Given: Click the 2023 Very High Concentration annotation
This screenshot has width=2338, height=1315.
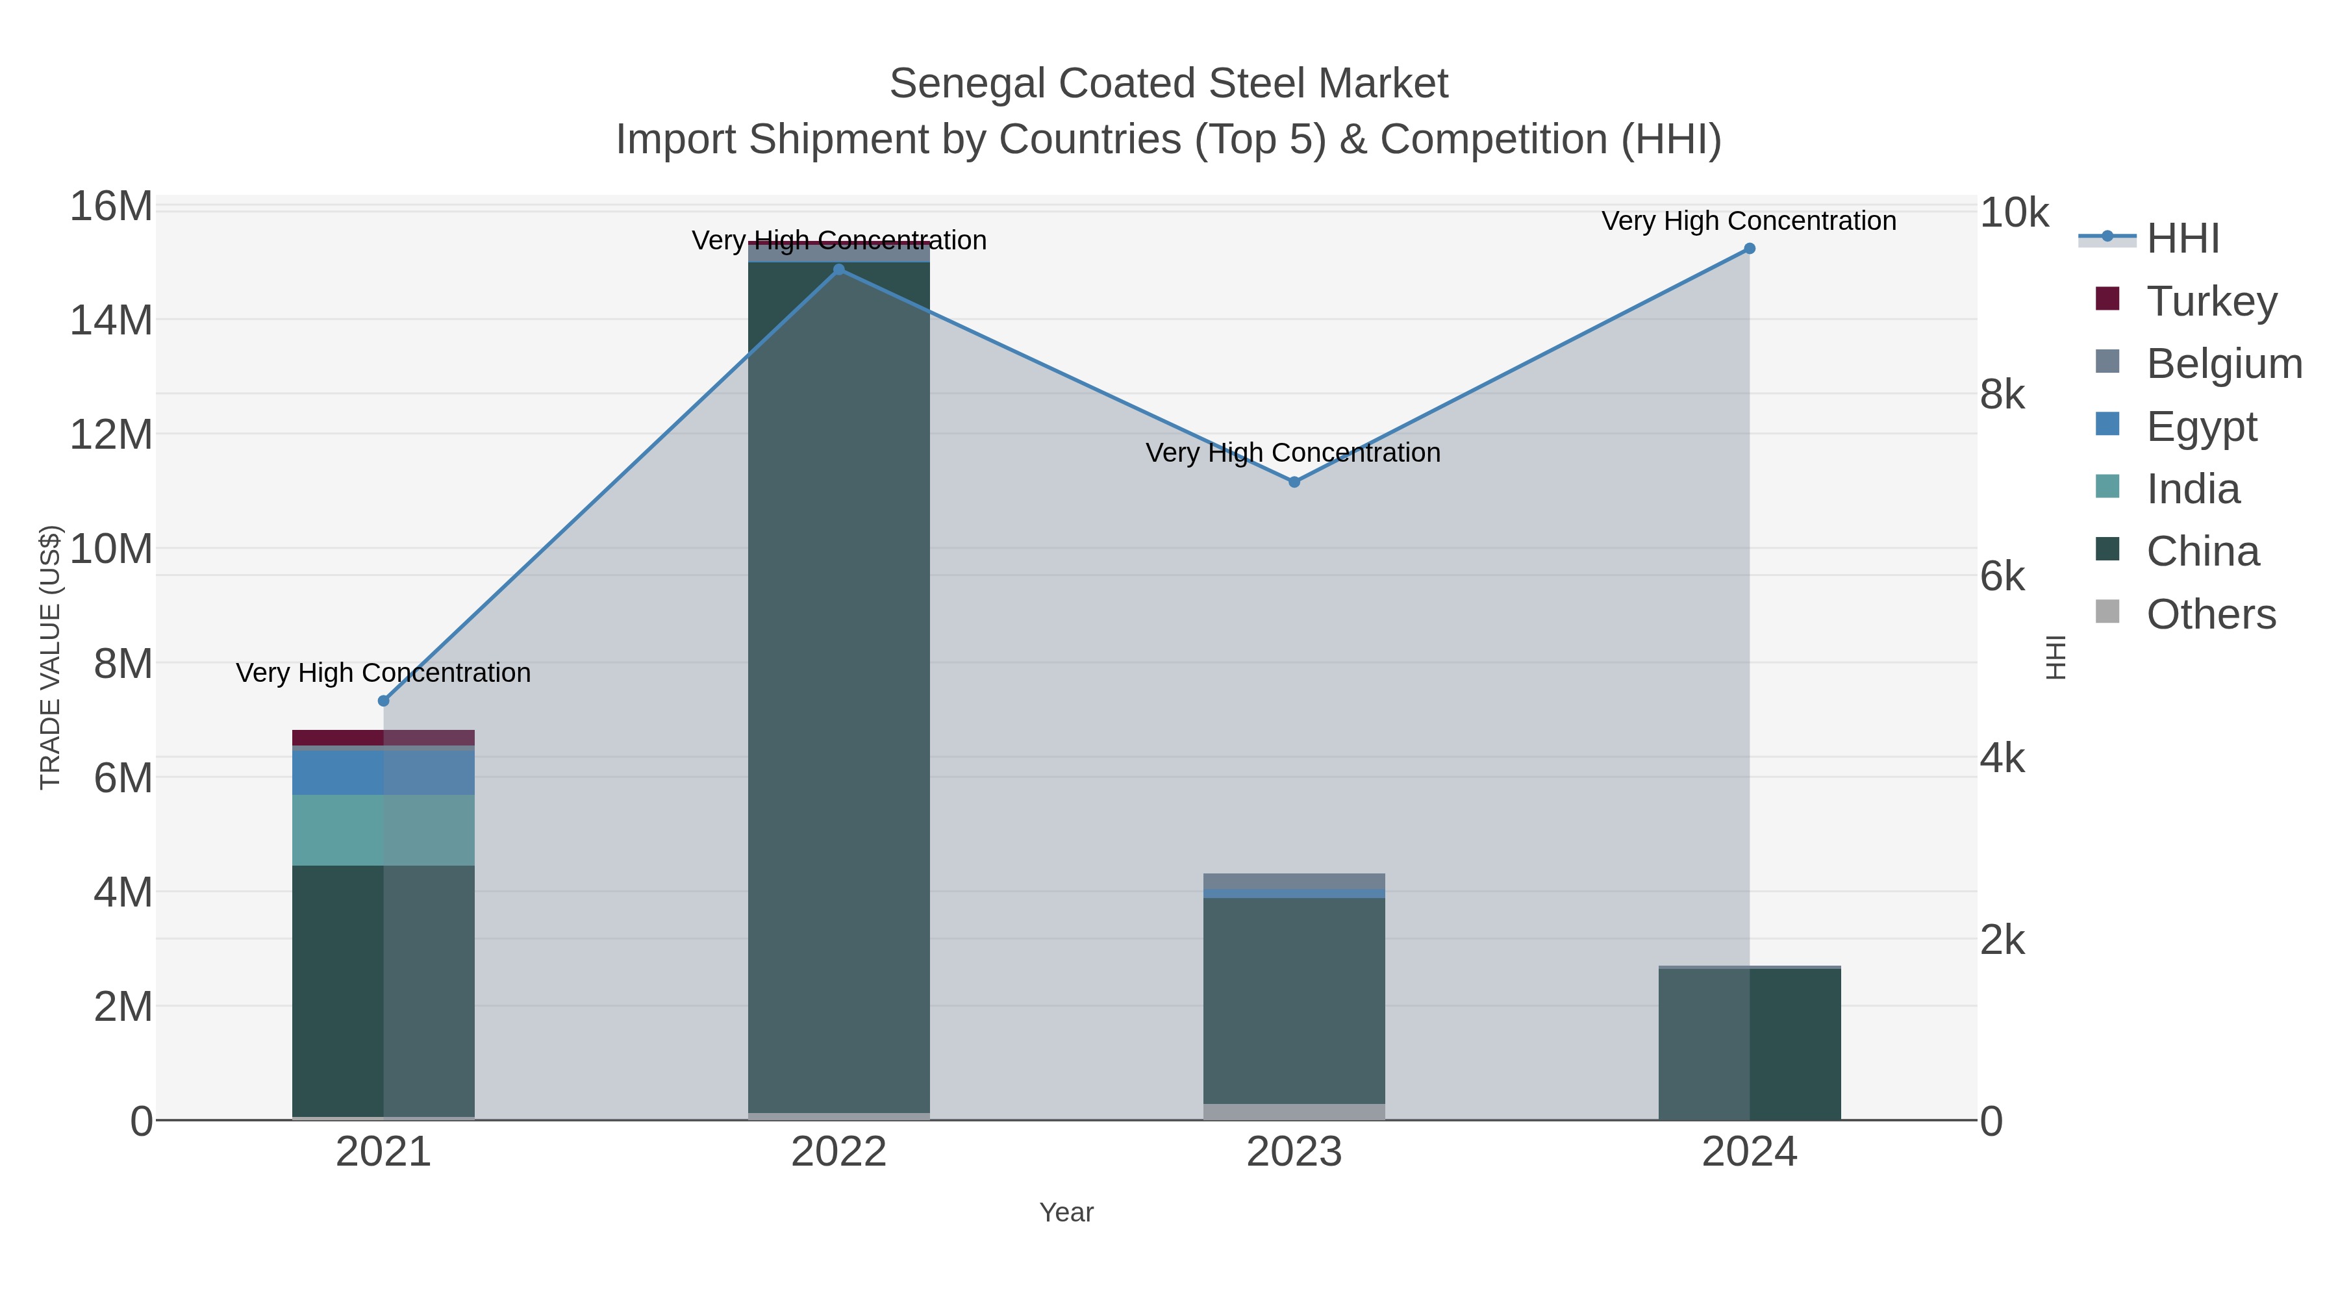Looking at the screenshot, I should (x=1293, y=452).
